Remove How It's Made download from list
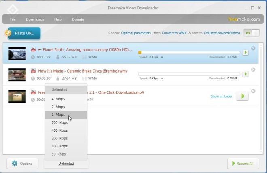 click(253, 70)
